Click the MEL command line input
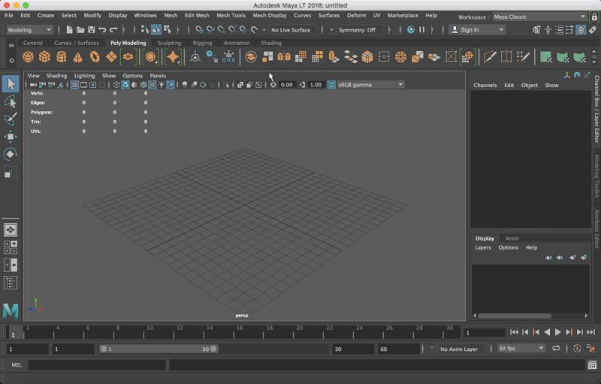 [97, 365]
